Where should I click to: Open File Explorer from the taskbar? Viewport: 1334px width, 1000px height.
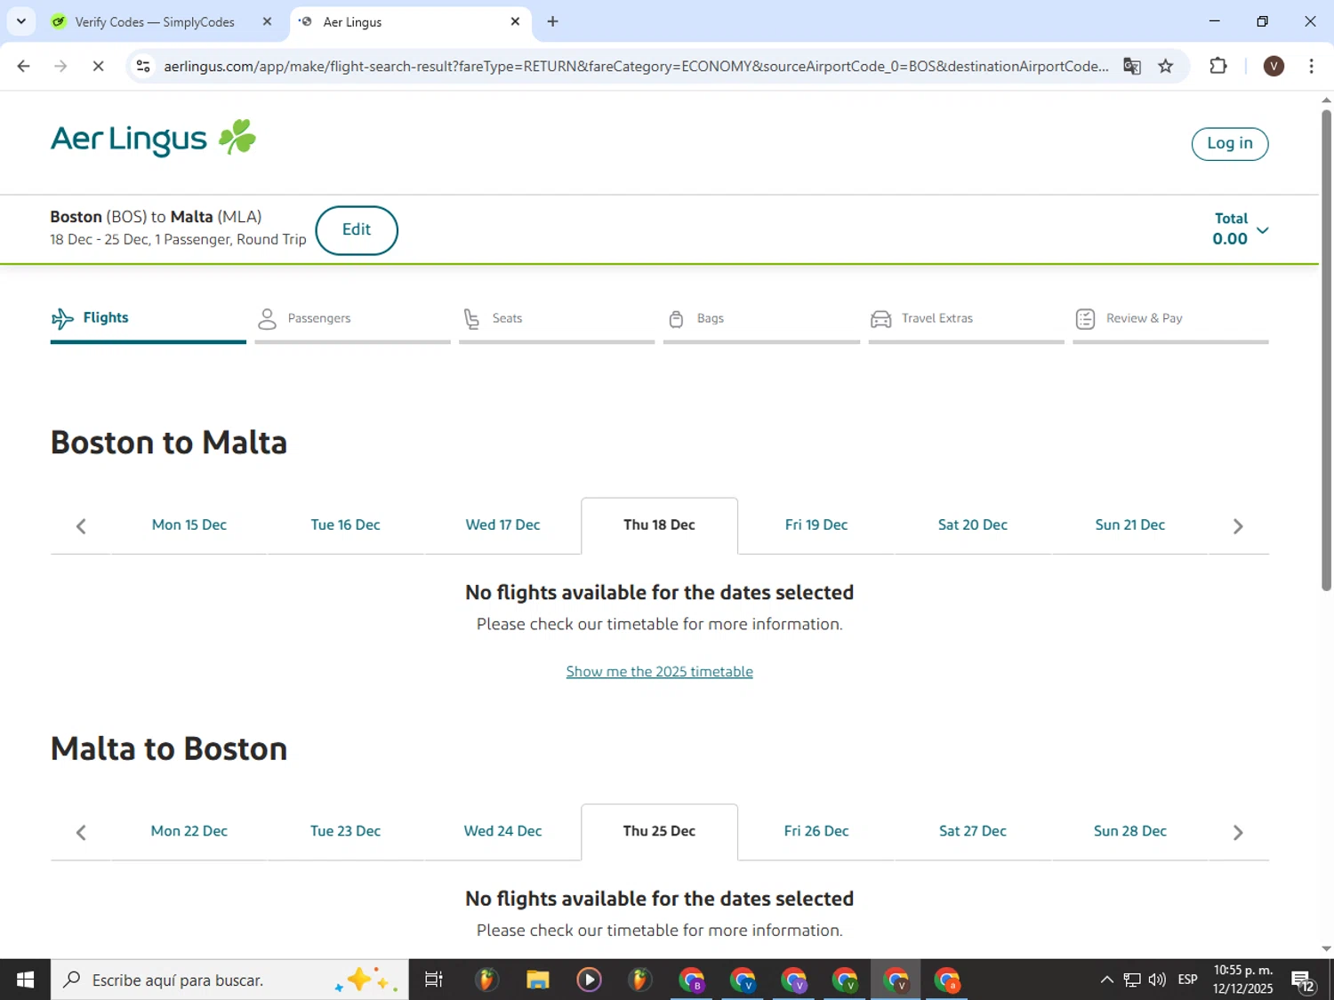pos(538,980)
